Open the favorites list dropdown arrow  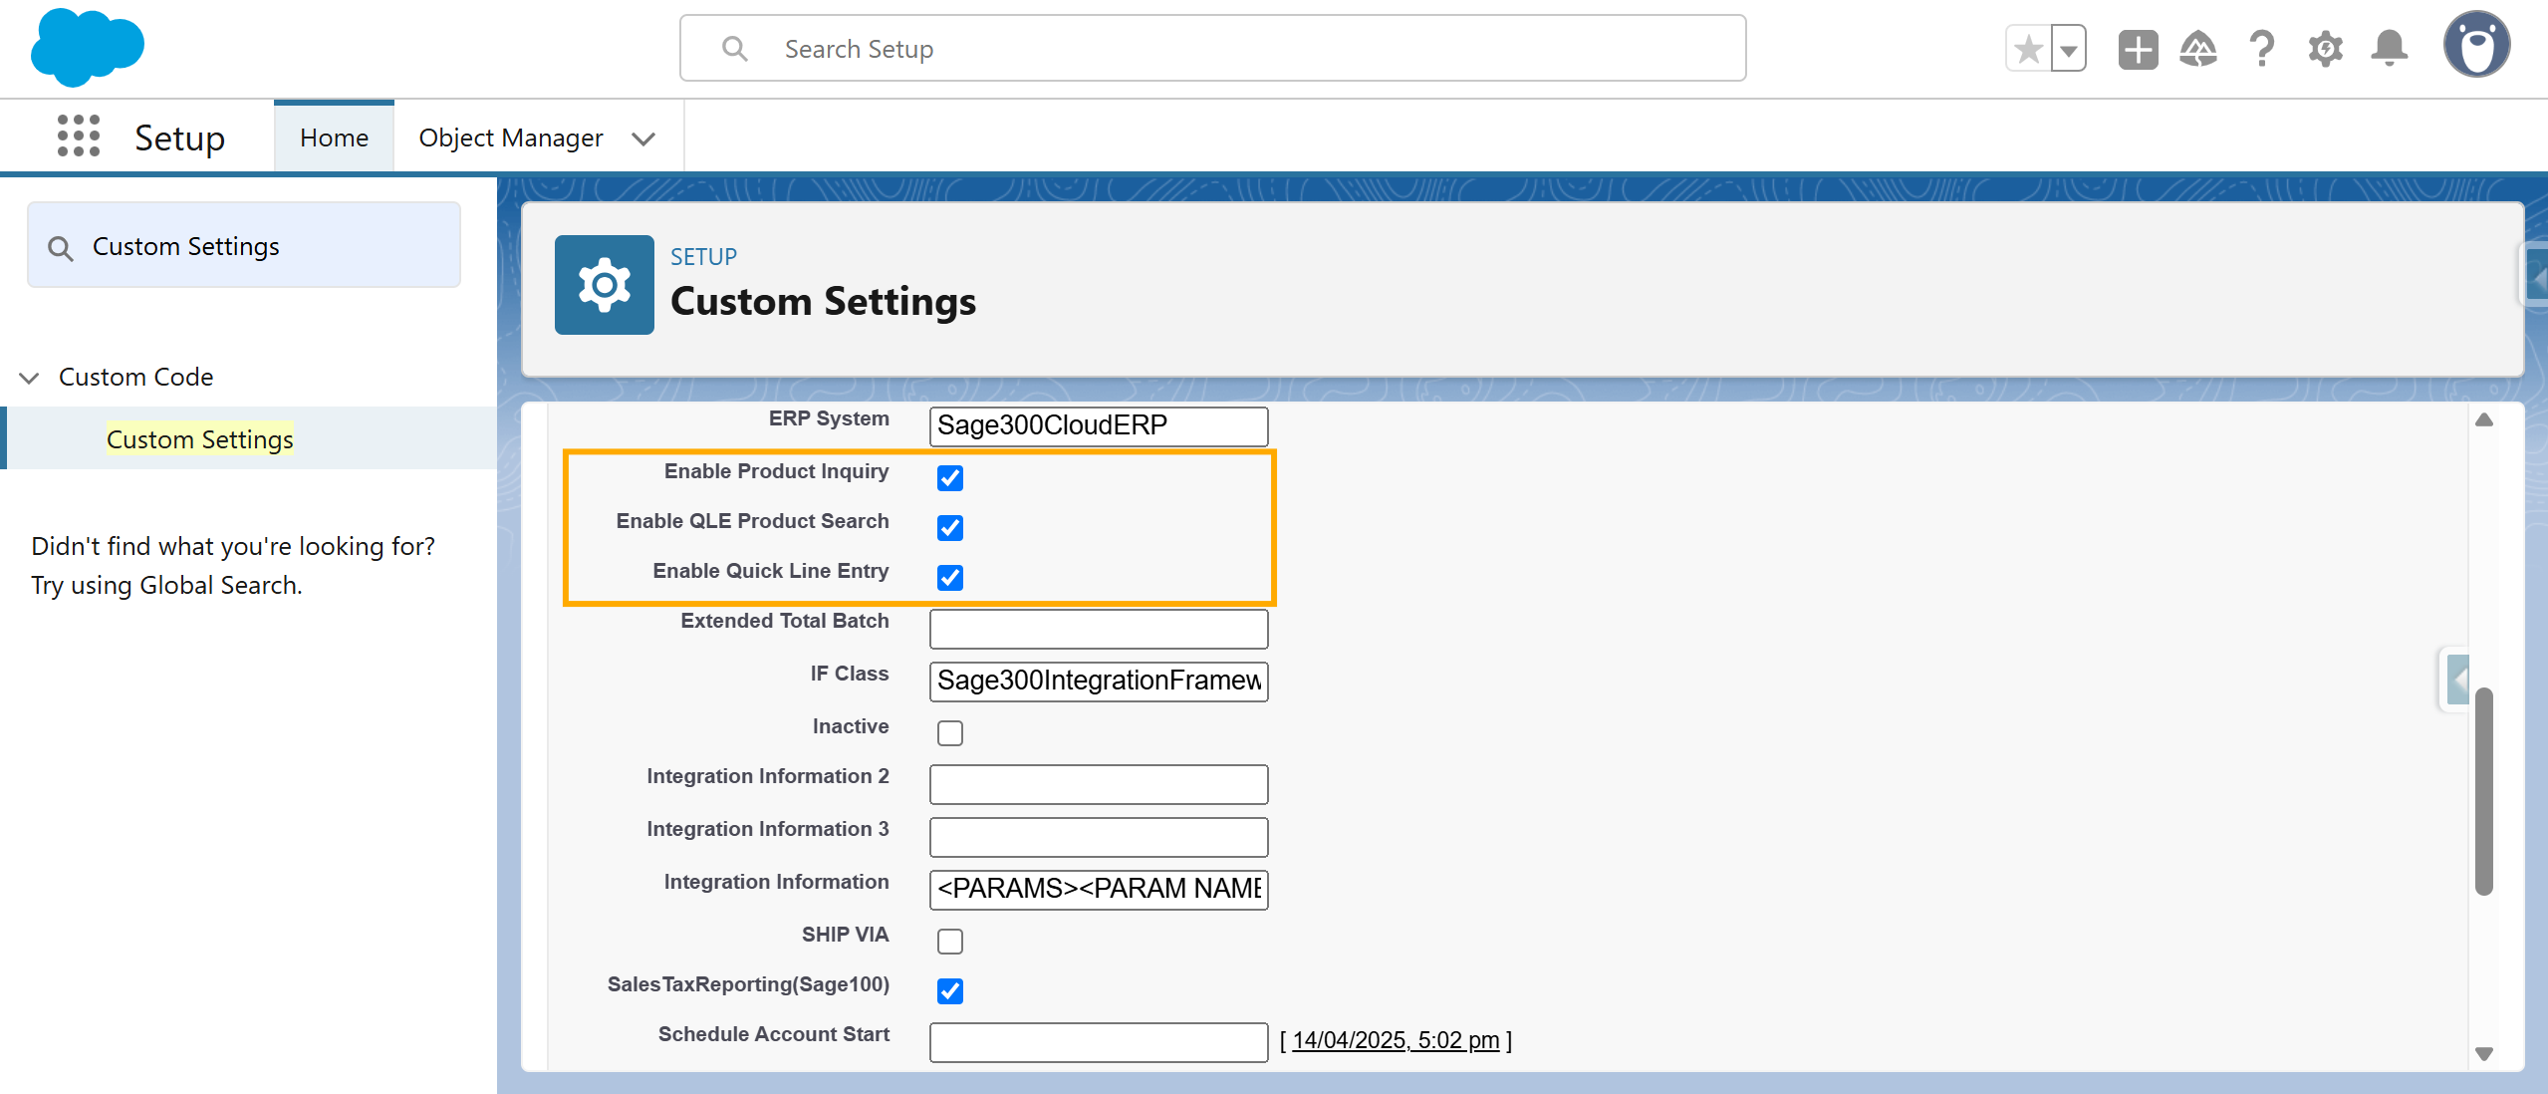pos(2069,49)
